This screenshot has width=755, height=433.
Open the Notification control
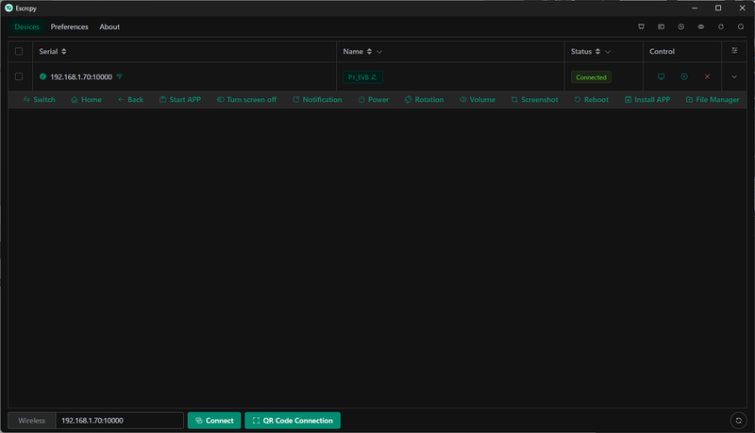(317, 100)
